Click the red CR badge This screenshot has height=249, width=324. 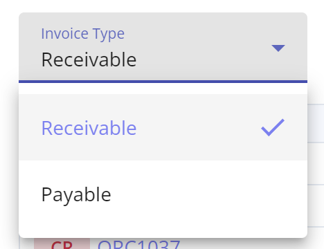tap(62, 244)
